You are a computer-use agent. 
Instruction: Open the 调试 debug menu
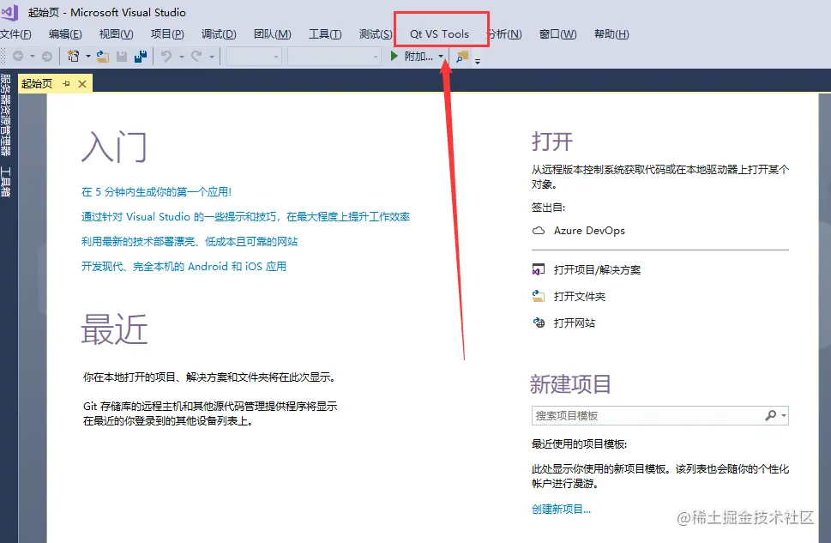[219, 34]
